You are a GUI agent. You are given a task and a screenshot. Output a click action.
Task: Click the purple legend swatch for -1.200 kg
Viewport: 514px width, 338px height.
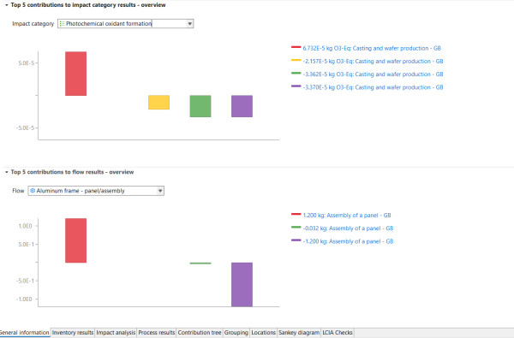[x=296, y=240]
